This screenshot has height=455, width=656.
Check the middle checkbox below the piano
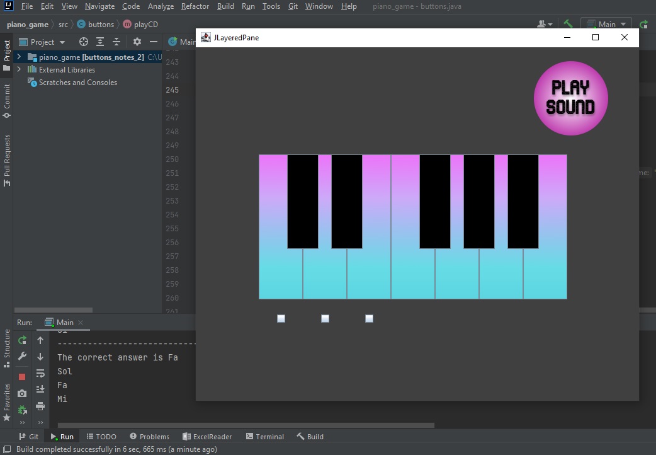point(325,318)
